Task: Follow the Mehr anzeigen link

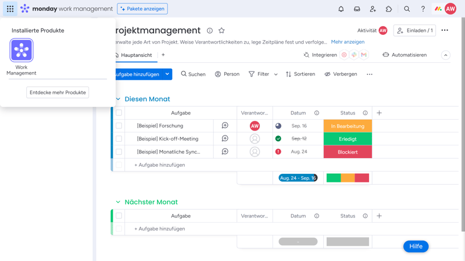Action: click(x=348, y=42)
